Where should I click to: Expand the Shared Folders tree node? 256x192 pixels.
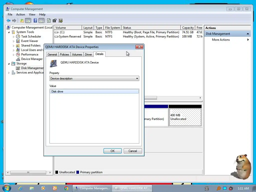[x=13, y=46]
